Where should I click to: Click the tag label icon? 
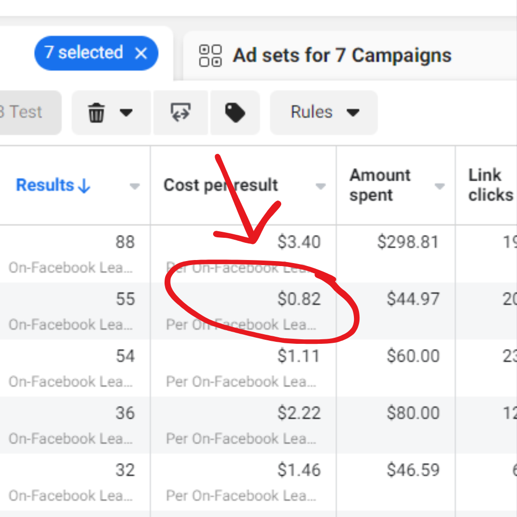coord(235,113)
